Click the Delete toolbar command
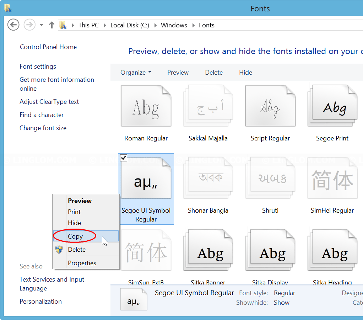This screenshot has height=320, width=363. click(214, 72)
